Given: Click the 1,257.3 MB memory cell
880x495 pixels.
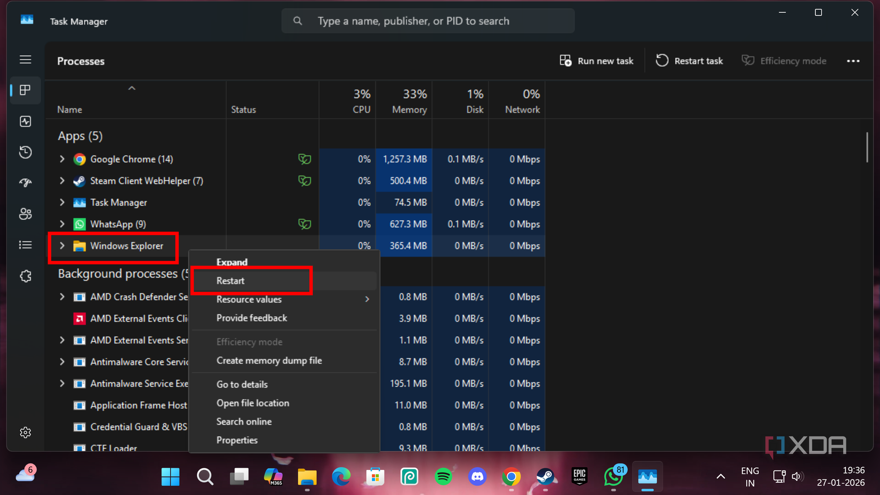Looking at the screenshot, I should coord(404,159).
